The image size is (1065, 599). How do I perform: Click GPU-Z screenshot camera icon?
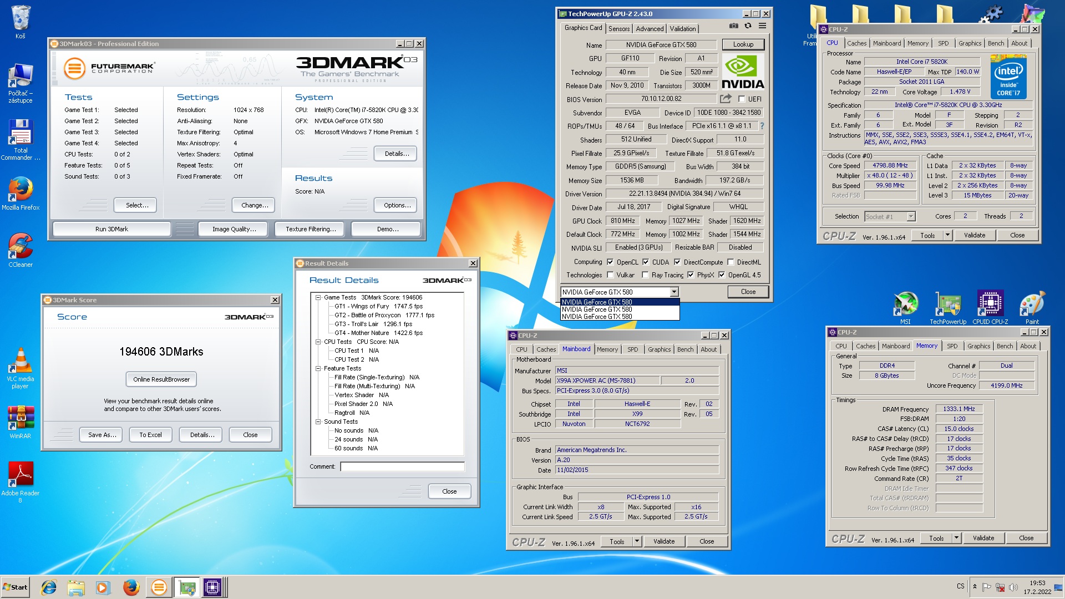pos(733,26)
